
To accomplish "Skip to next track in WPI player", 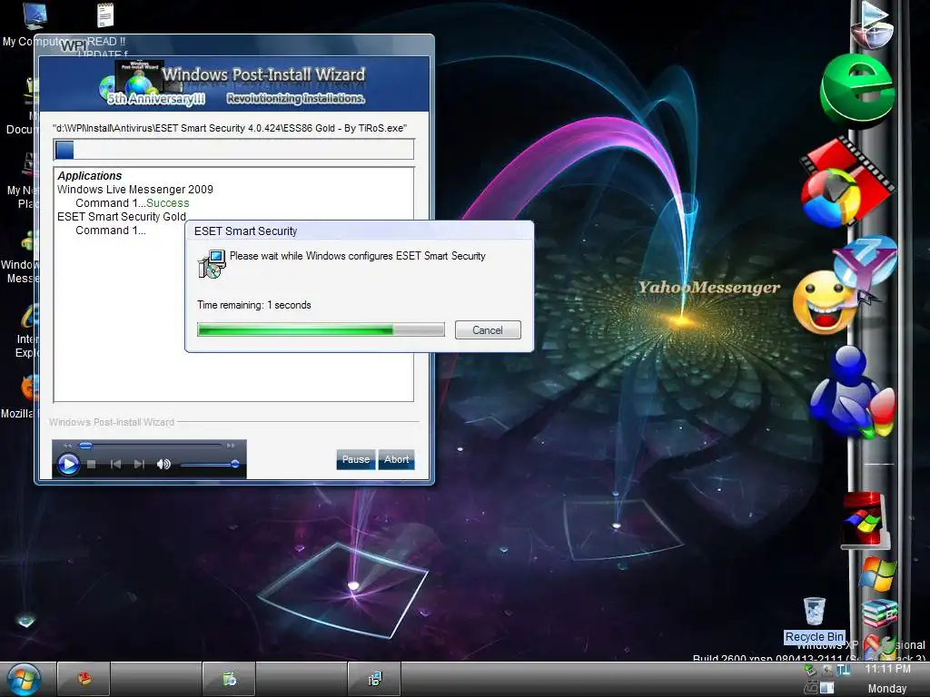I will coord(139,464).
